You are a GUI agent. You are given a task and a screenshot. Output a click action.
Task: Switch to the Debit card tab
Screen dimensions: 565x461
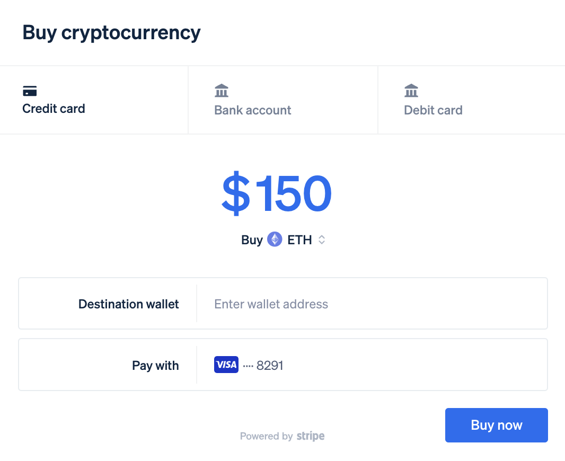(x=433, y=110)
